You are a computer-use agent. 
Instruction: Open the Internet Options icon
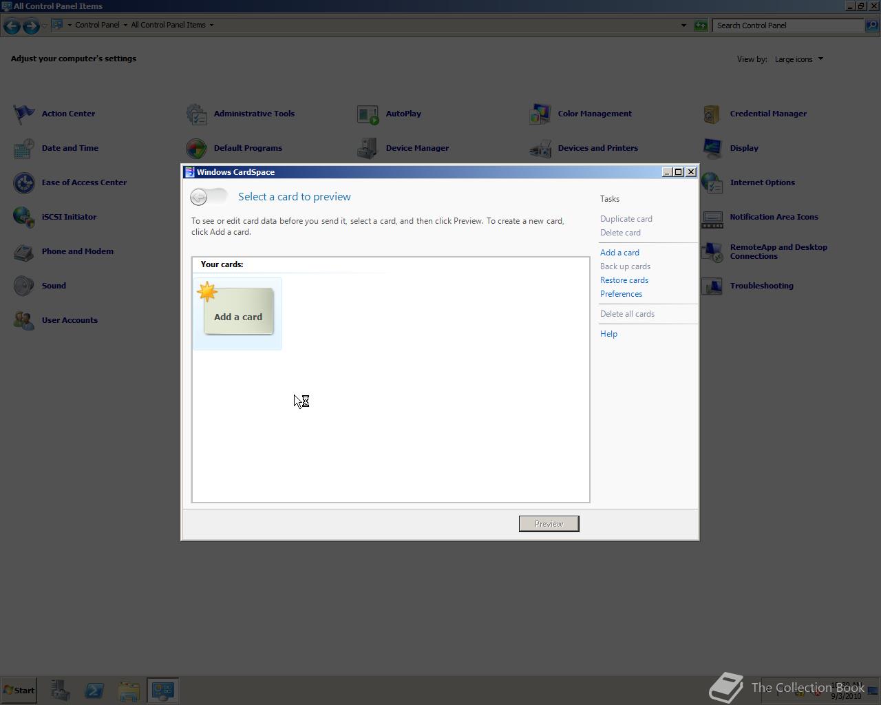click(712, 182)
